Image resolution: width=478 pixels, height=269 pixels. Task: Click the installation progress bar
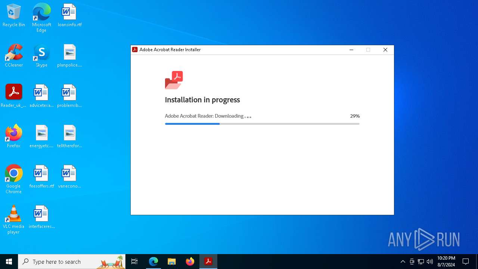click(262, 124)
